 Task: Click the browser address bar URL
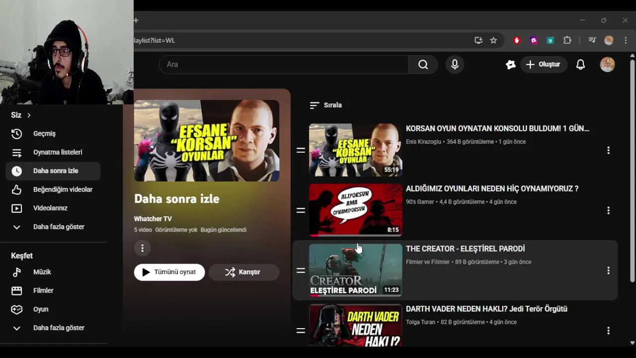pos(155,40)
